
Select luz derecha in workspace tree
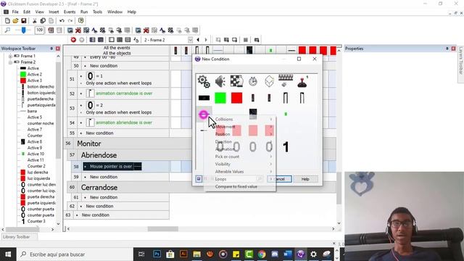38,173
